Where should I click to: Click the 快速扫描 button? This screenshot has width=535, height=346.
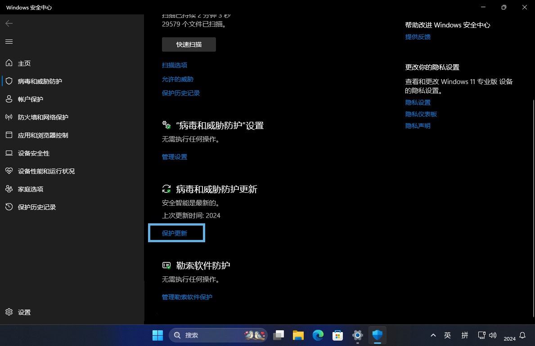coord(189,44)
